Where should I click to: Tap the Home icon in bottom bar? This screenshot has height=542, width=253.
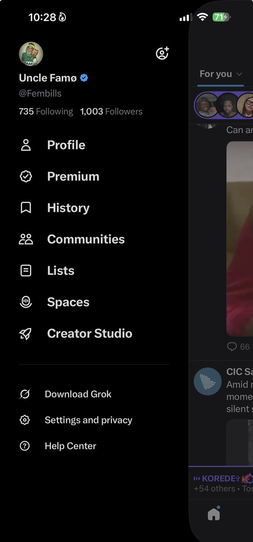tap(214, 515)
